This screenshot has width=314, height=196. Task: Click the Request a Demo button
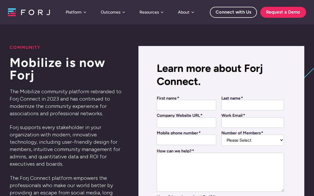click(x=283, y=12)
